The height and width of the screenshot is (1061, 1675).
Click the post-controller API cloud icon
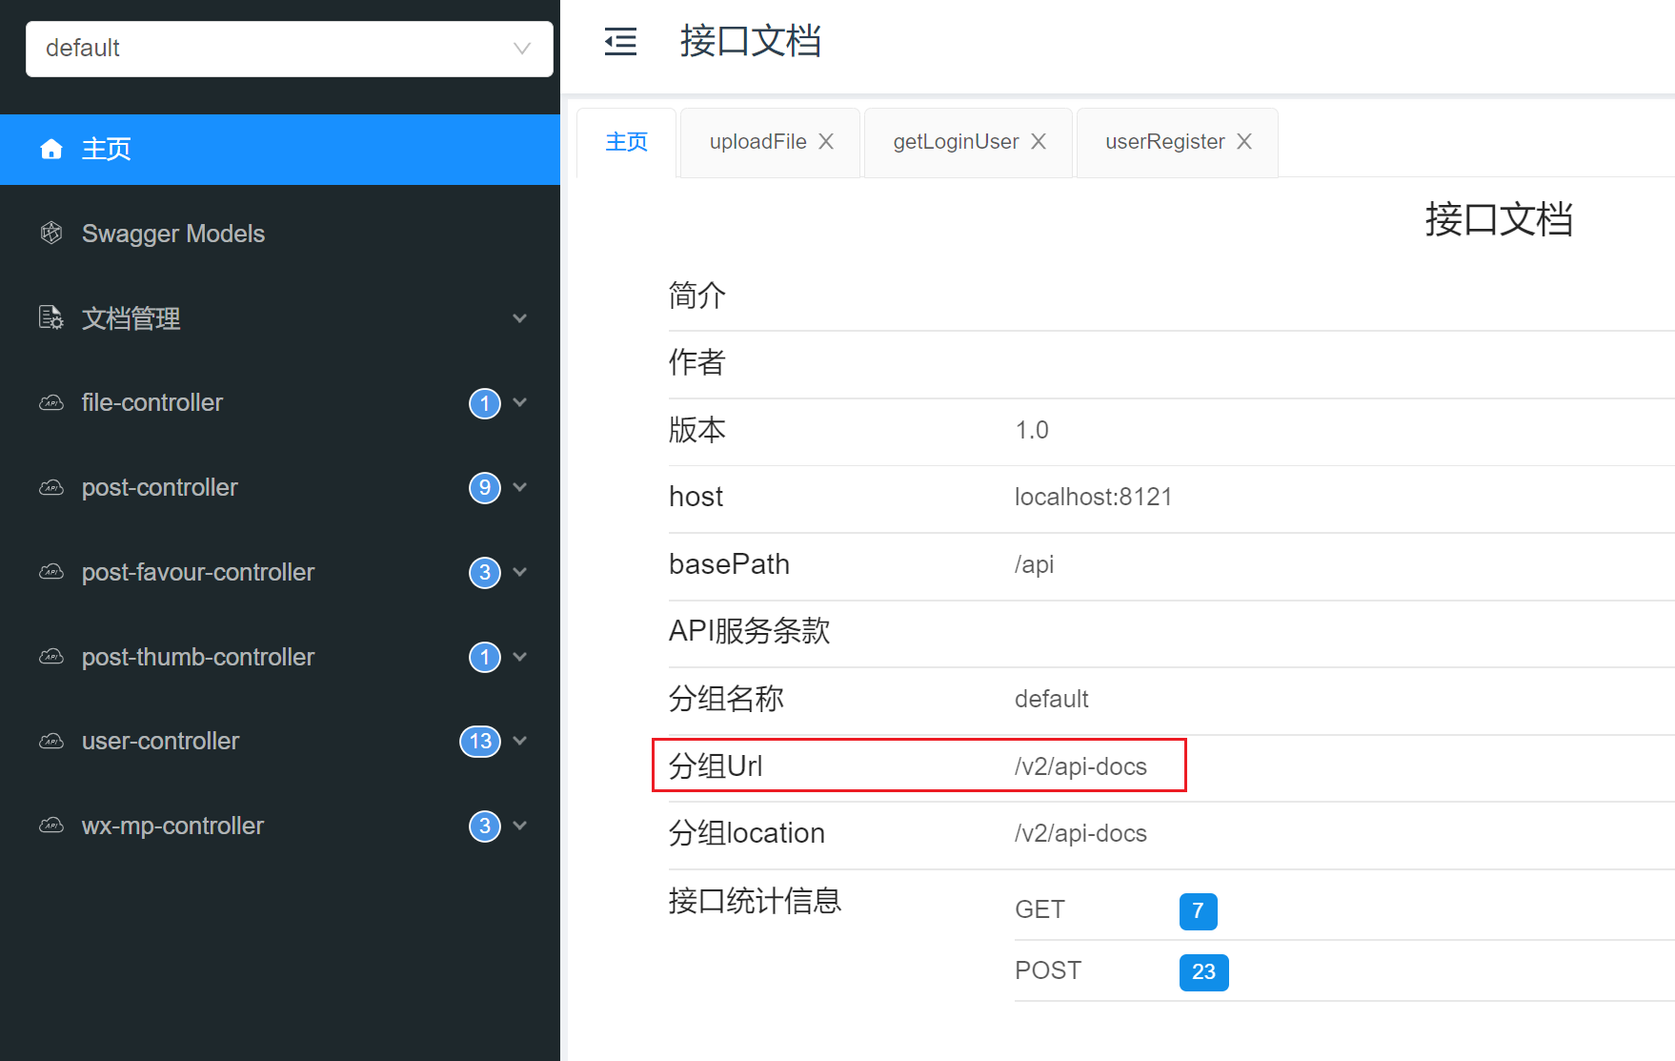[x=50, y=487]
